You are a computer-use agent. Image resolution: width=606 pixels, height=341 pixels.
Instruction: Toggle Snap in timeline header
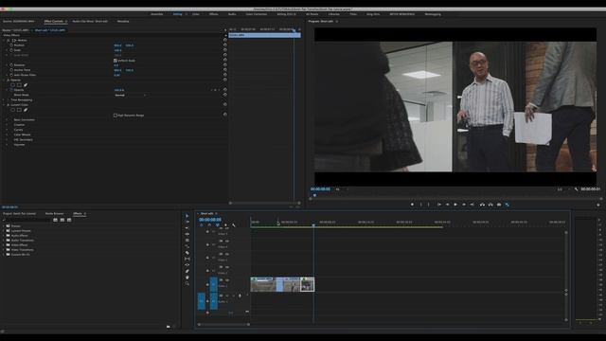(209, 225)
